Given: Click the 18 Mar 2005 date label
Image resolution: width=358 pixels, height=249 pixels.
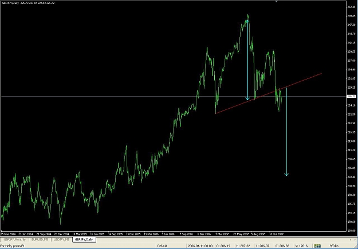Looking at the screenshot, I should 80,234.
